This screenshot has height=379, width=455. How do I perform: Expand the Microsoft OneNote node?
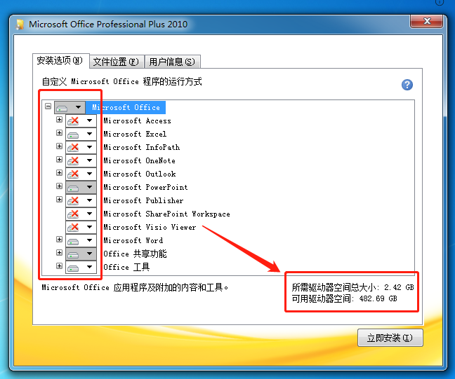(x=59, y=160)
